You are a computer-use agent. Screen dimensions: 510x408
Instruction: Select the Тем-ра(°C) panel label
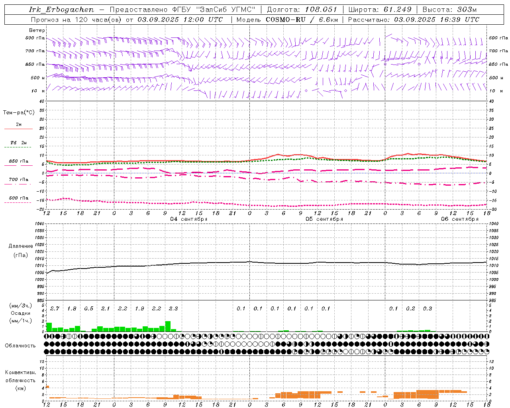pos(19,113)
